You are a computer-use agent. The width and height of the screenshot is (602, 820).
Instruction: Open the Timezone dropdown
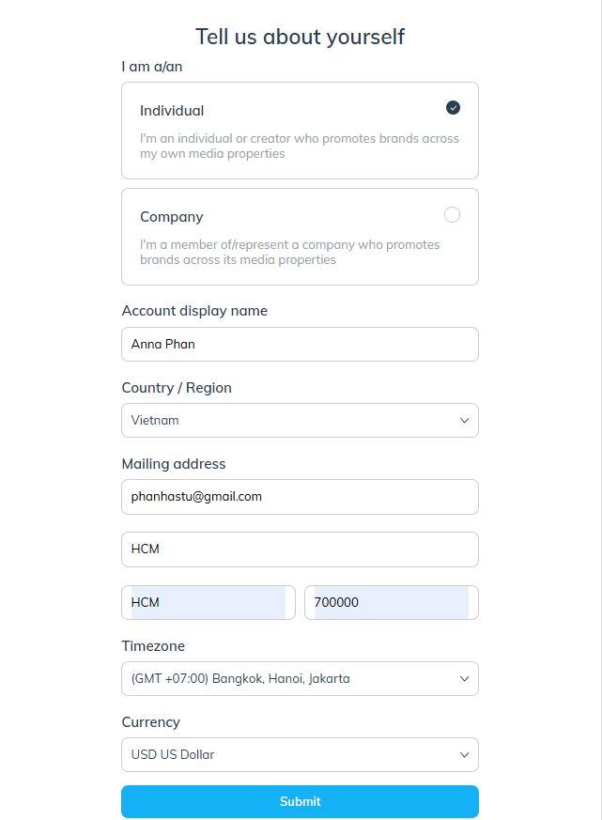(300, 679)
